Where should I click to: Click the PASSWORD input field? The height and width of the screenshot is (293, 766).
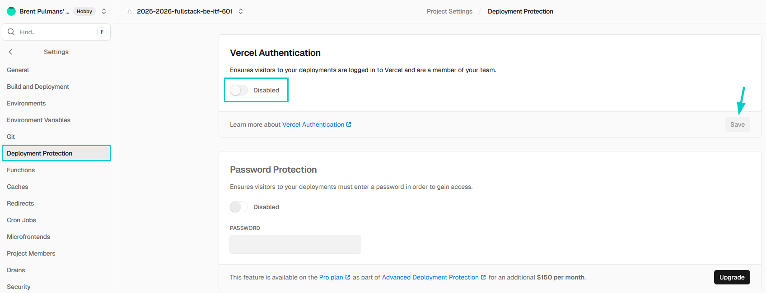tap(295, 244)
